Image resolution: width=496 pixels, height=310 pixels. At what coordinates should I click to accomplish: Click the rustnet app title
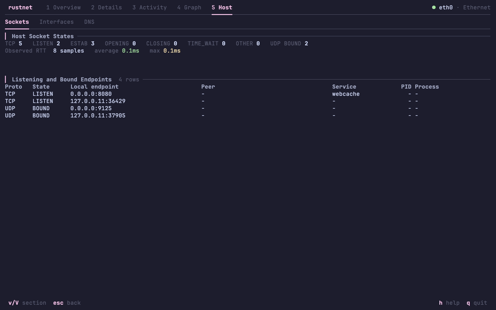20,7
